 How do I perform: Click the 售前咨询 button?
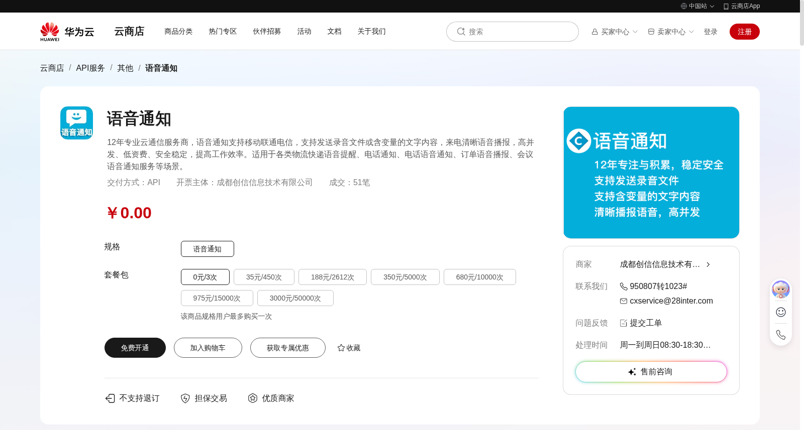[651, 372]
